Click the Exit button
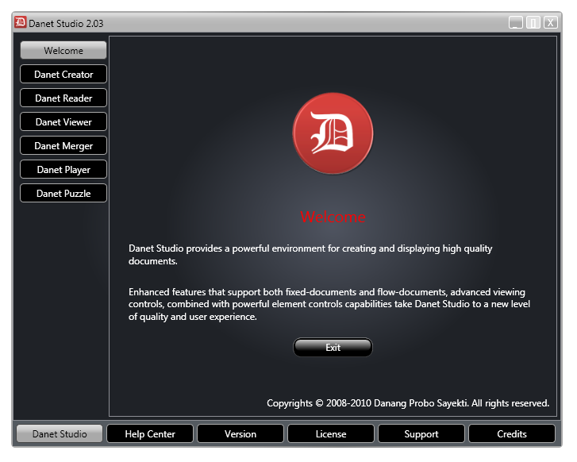The image size is (577, 462). (x=333, y=347)
